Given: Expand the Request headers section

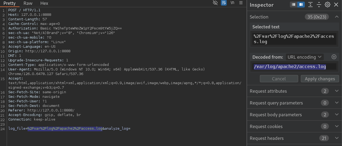Looking at the screenshot, I should point(294,138).
